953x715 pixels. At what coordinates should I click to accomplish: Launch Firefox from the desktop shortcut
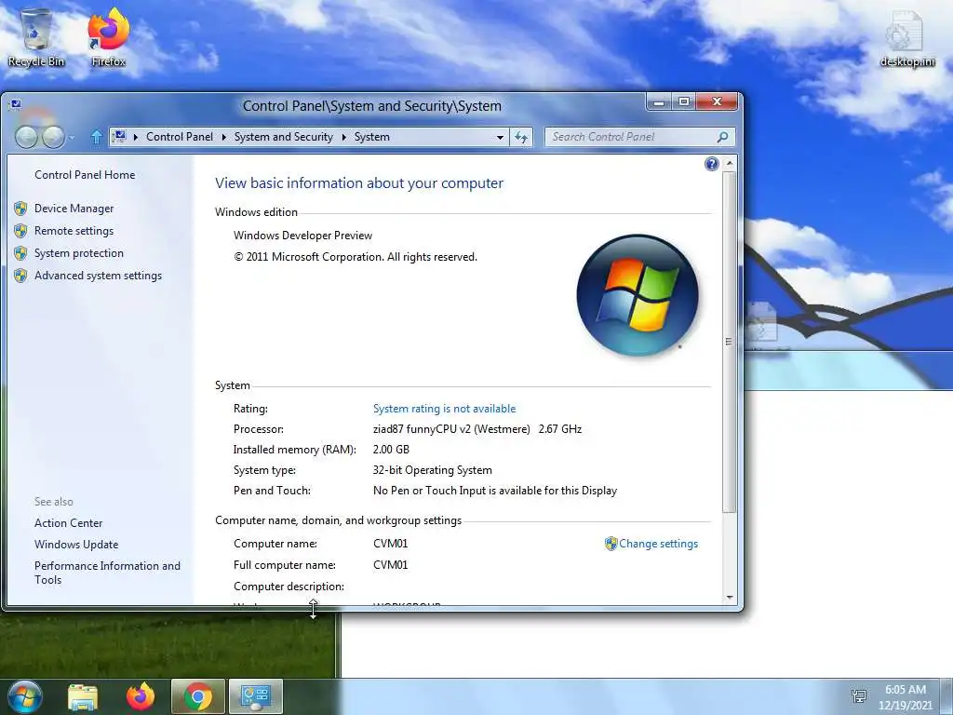pos(108,37)
